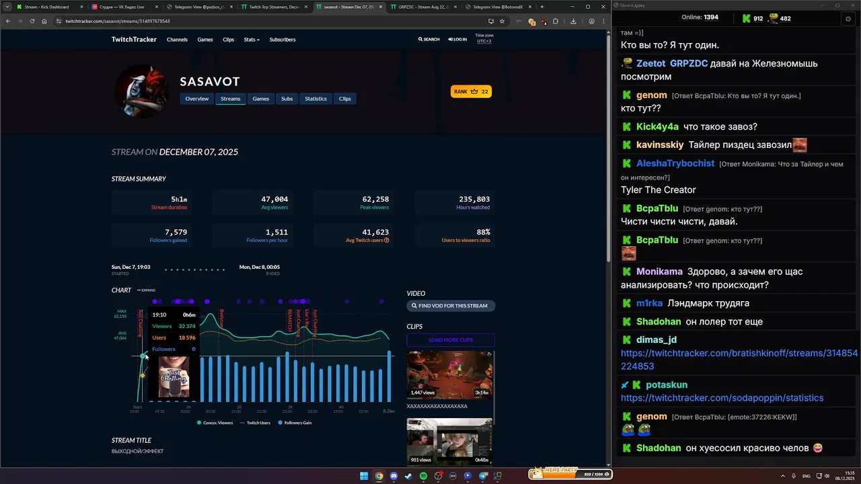Viewport: 861px width, 484px height.
Task: Open Telegram from the taskbar
Action: coord(482,476)
